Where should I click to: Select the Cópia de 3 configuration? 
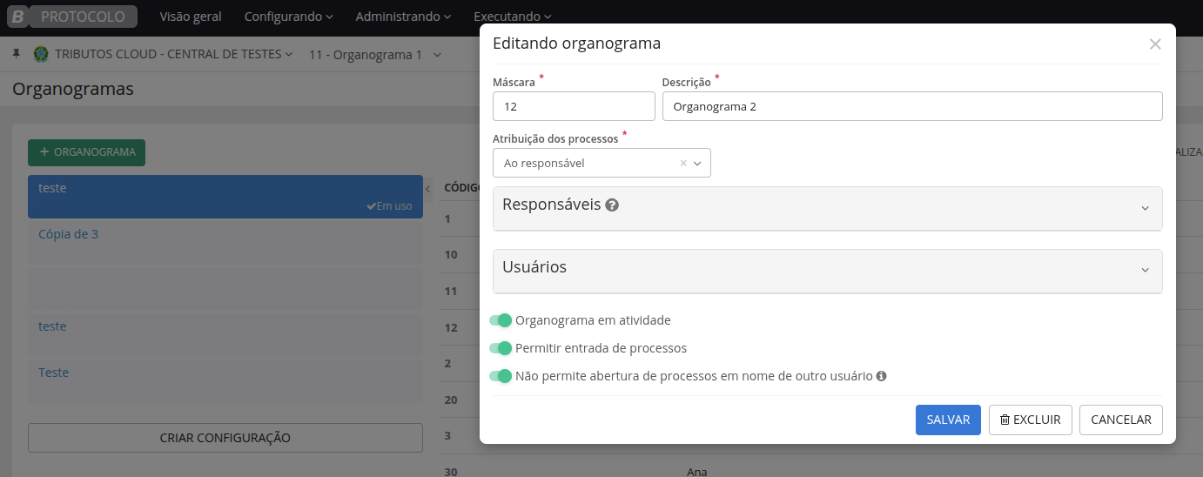point(225,243)
